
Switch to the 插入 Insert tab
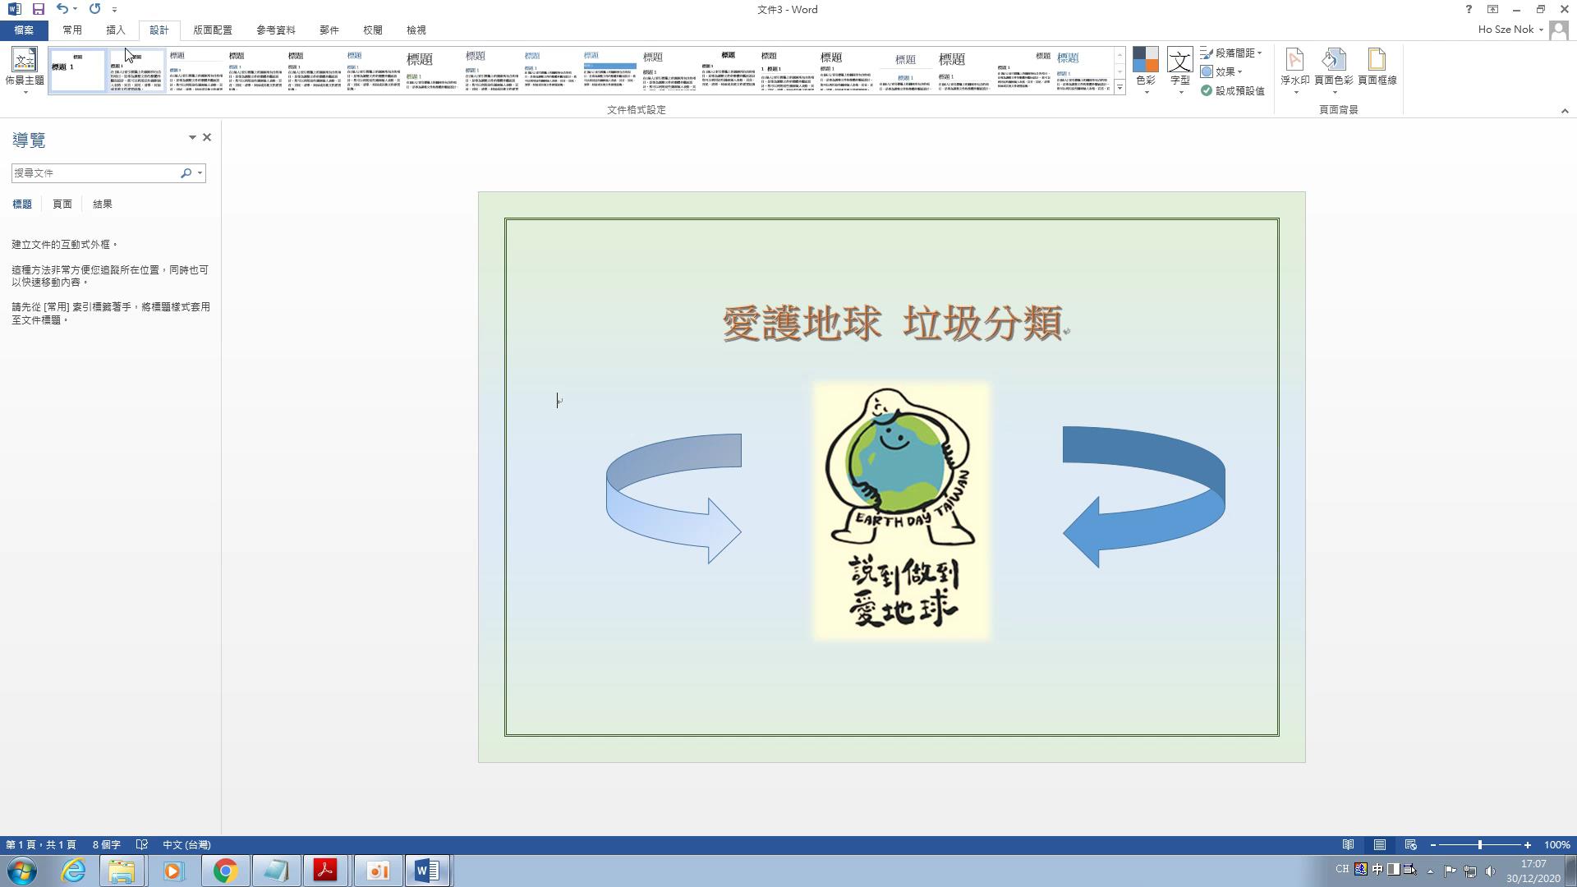tap(116, 30)
